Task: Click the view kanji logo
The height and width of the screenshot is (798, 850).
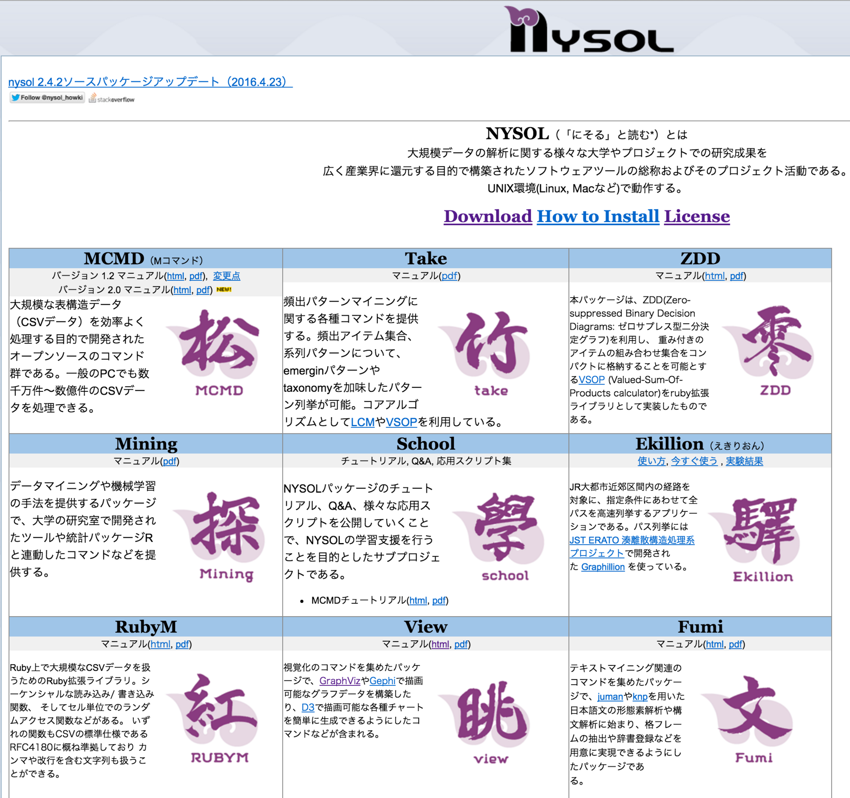Action: point(484,722)
